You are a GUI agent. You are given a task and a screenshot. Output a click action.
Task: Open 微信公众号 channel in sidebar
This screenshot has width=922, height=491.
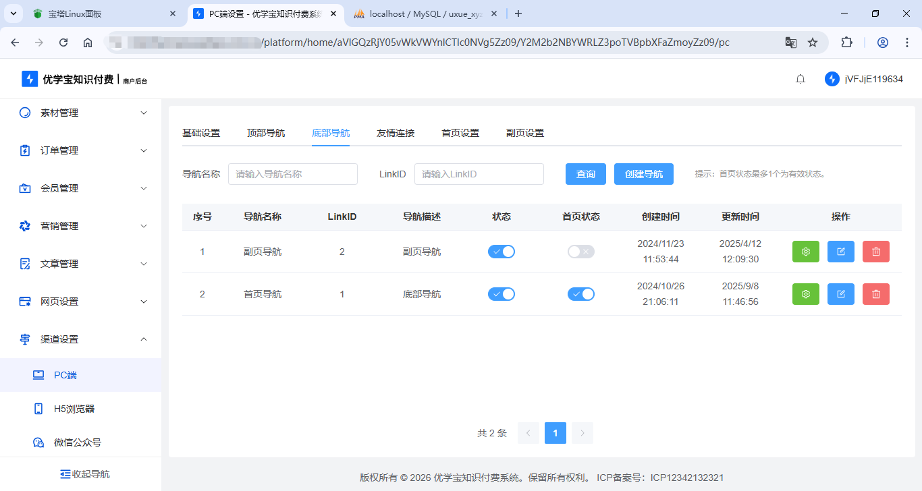pos(77,442)
